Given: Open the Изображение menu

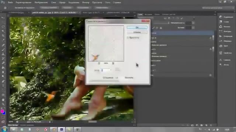Looking at the screenshot, I should point(41,3).
